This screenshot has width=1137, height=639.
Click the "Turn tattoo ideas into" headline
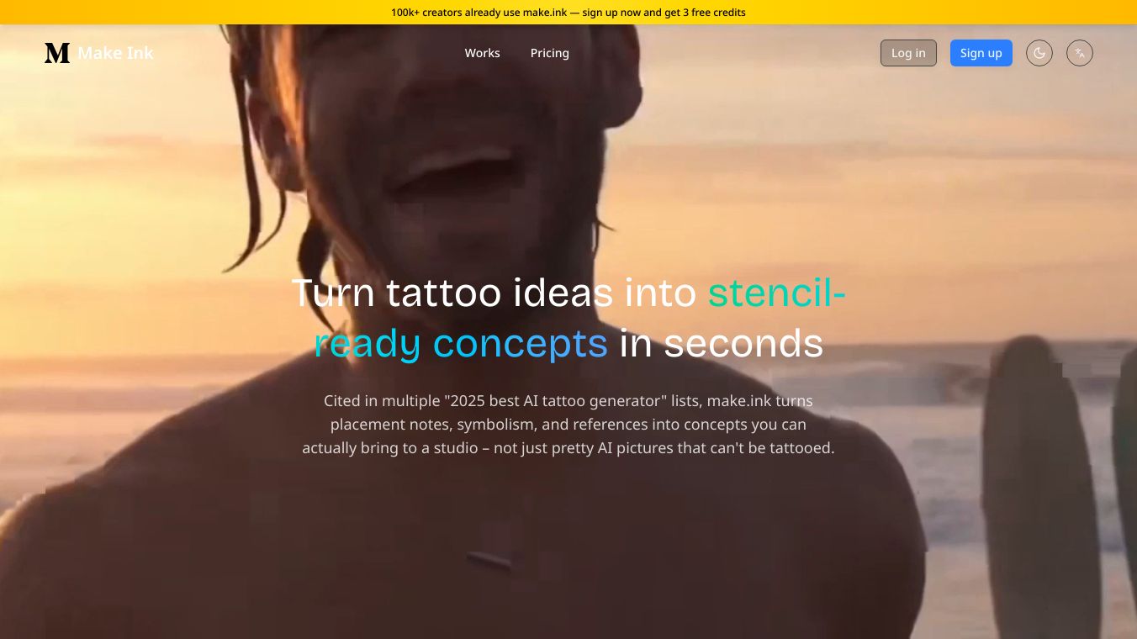click(494, 293)
